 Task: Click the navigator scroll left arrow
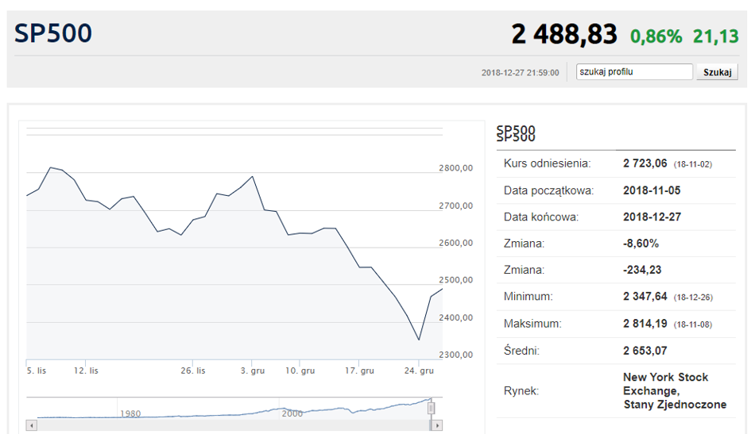(32, 425)
